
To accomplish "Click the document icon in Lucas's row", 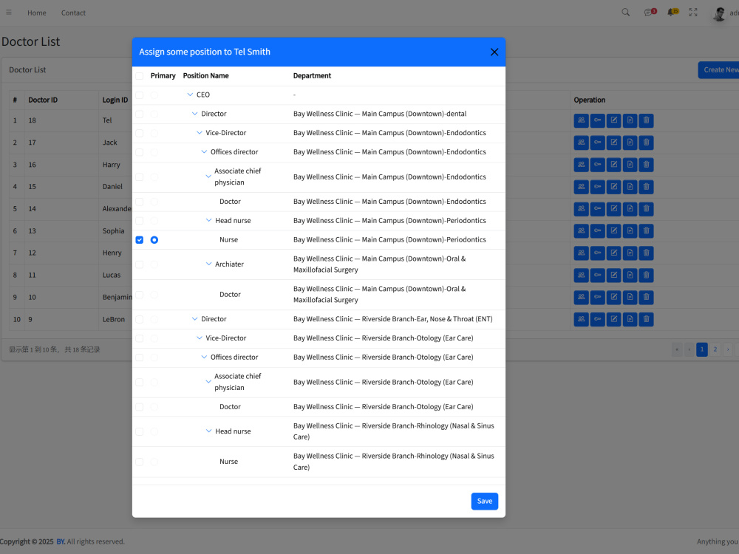I will [630, 275].
